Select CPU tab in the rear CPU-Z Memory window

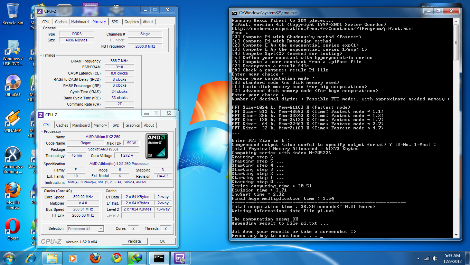click(x=46, y=22)
